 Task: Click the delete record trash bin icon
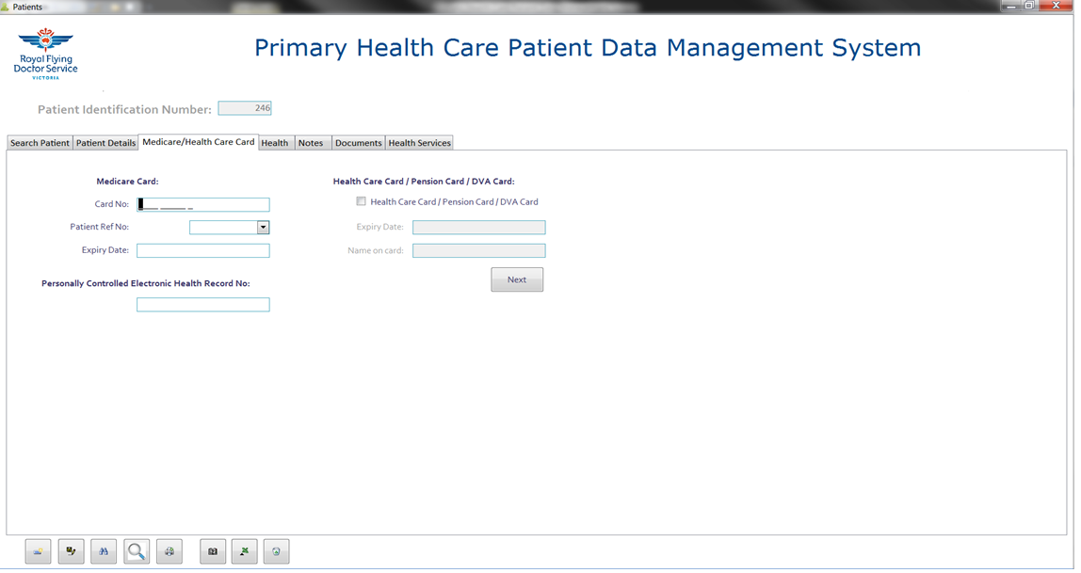(x=276, y=551)
